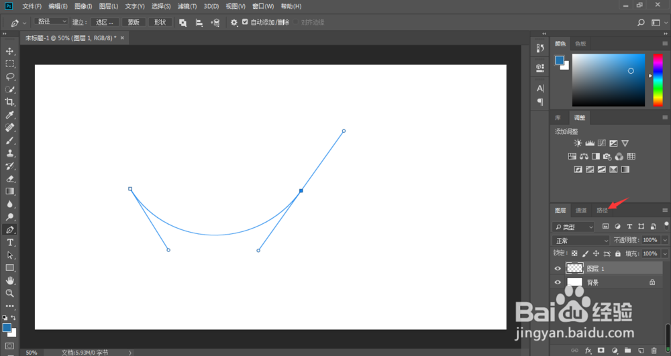Screen dimensions: 671x356
Task: Select the Hand tool
Action: tap(10, 280)
